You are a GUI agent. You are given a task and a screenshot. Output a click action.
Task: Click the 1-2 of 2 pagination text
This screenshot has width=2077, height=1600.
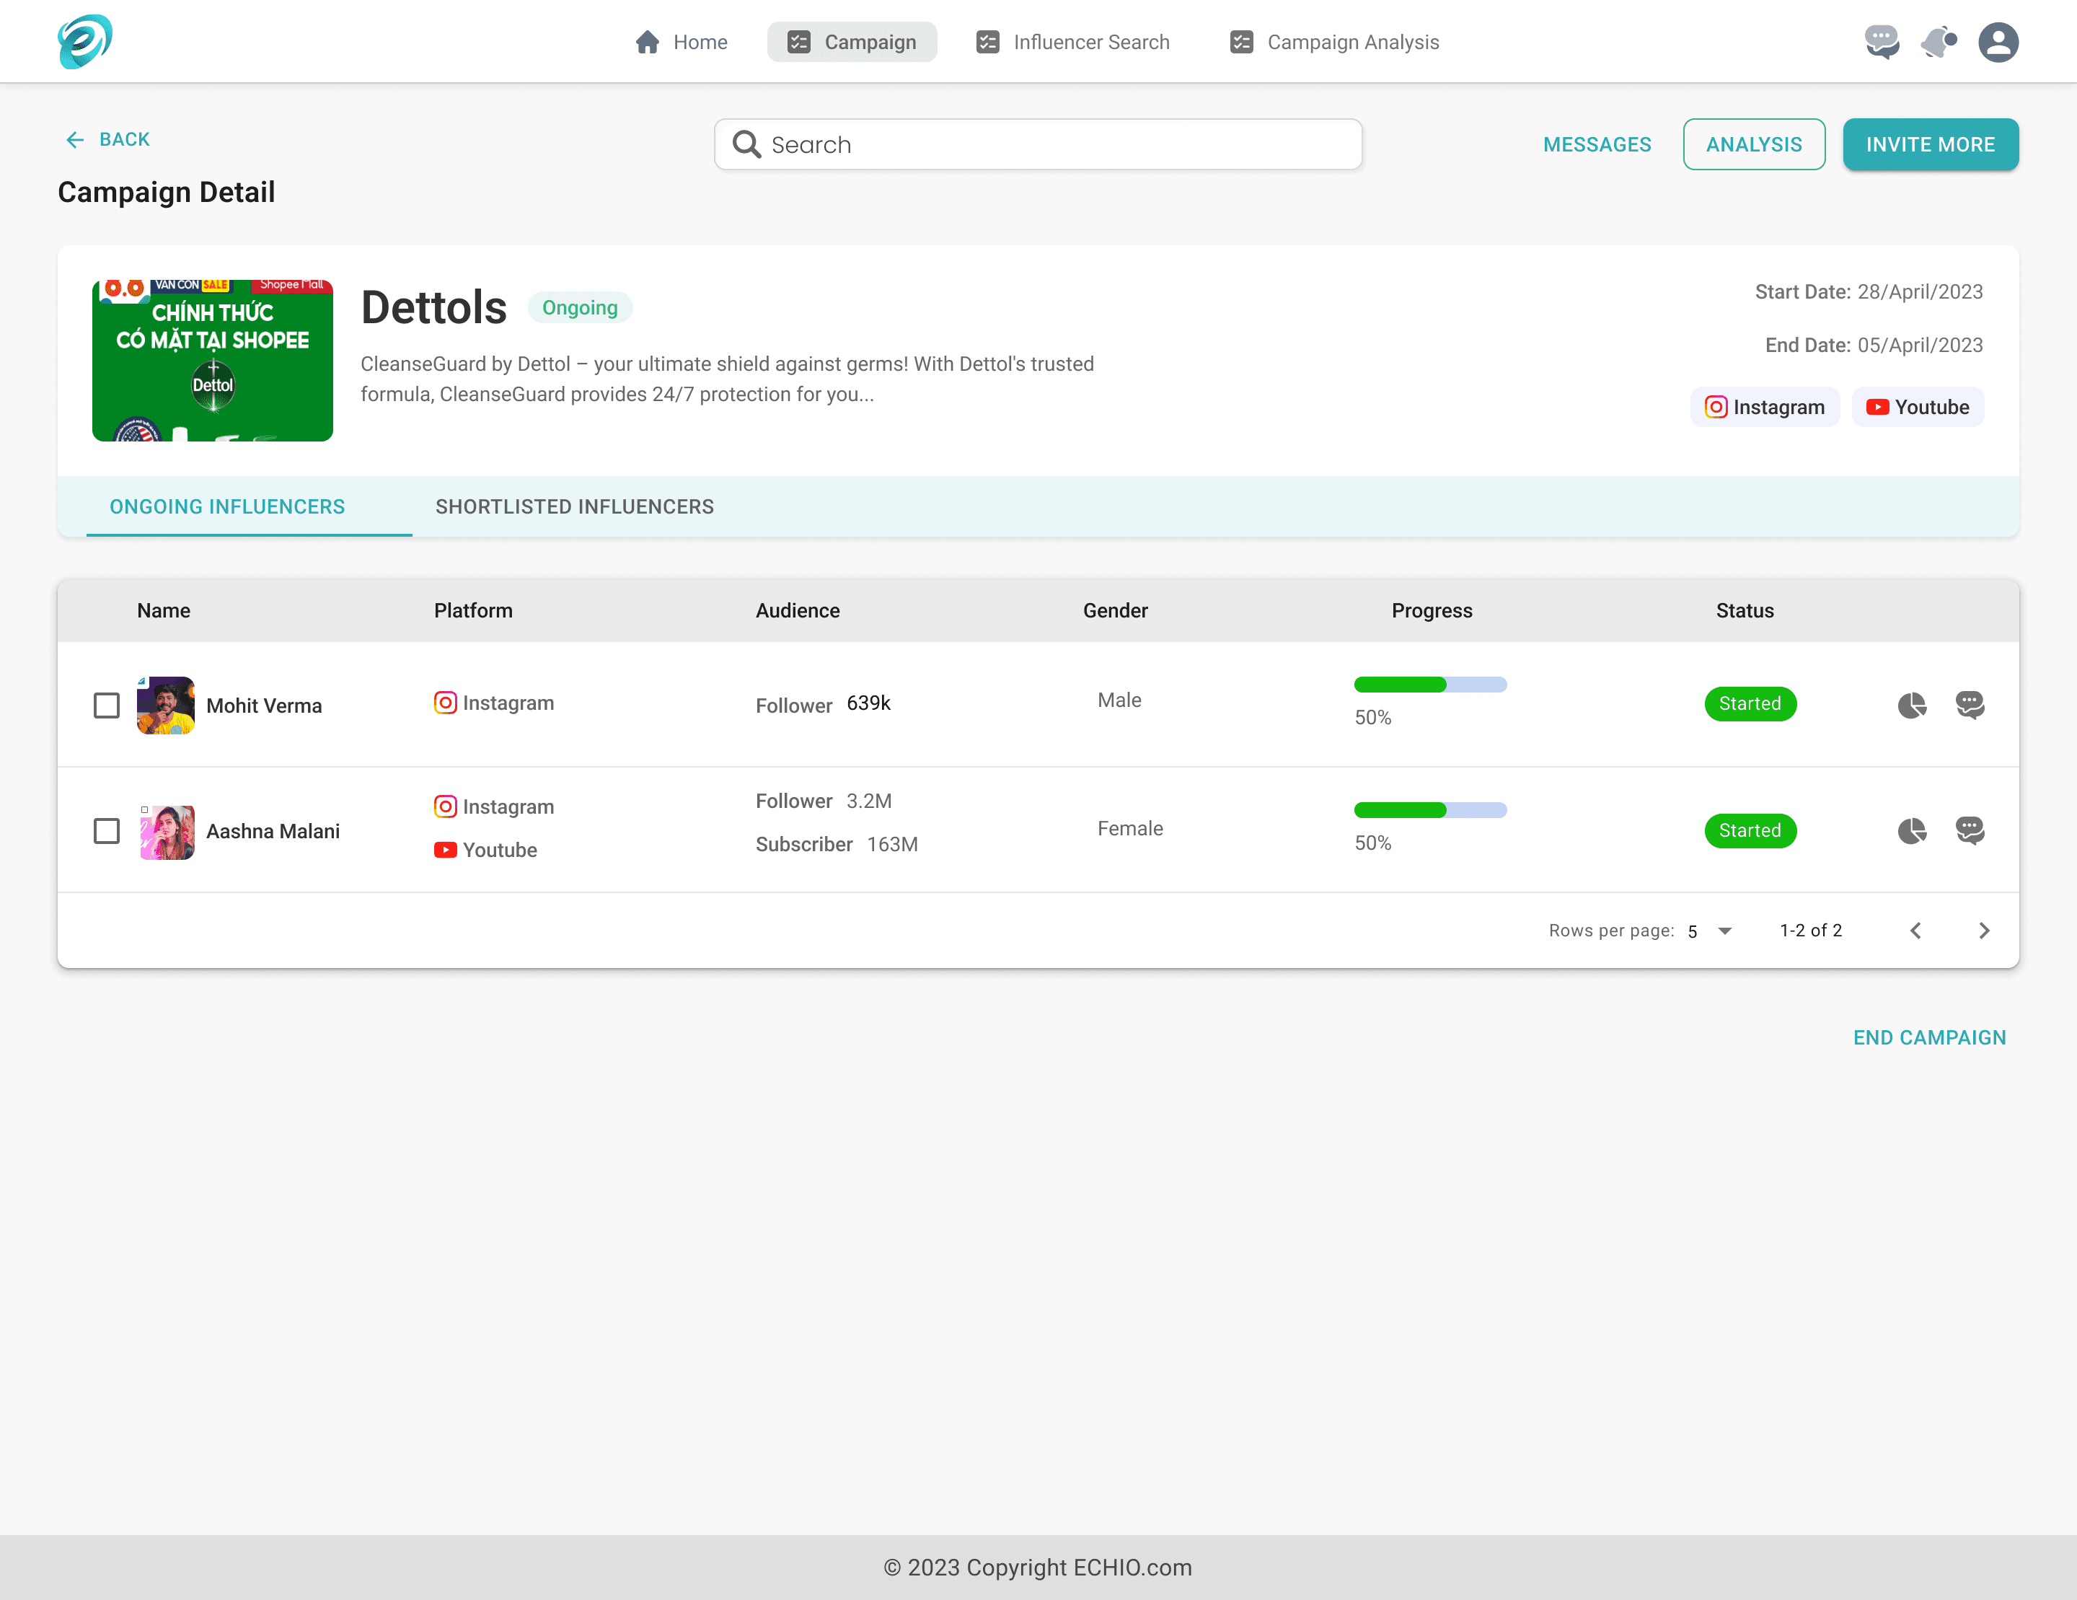[1811, 931]
